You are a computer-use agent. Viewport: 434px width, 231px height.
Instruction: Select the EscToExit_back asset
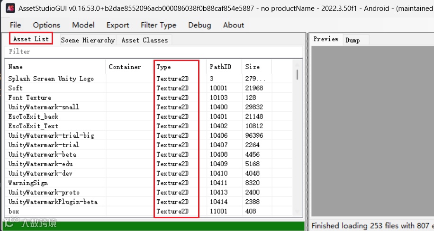[33, 116]
